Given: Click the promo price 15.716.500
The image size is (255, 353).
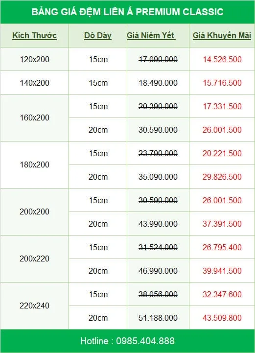Looking at the screenshot, I should [222, 83].
